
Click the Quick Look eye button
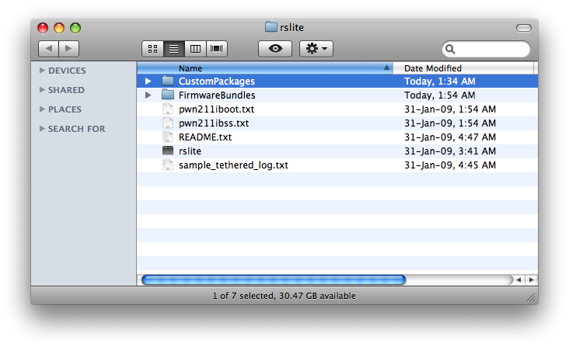(275, 49)
